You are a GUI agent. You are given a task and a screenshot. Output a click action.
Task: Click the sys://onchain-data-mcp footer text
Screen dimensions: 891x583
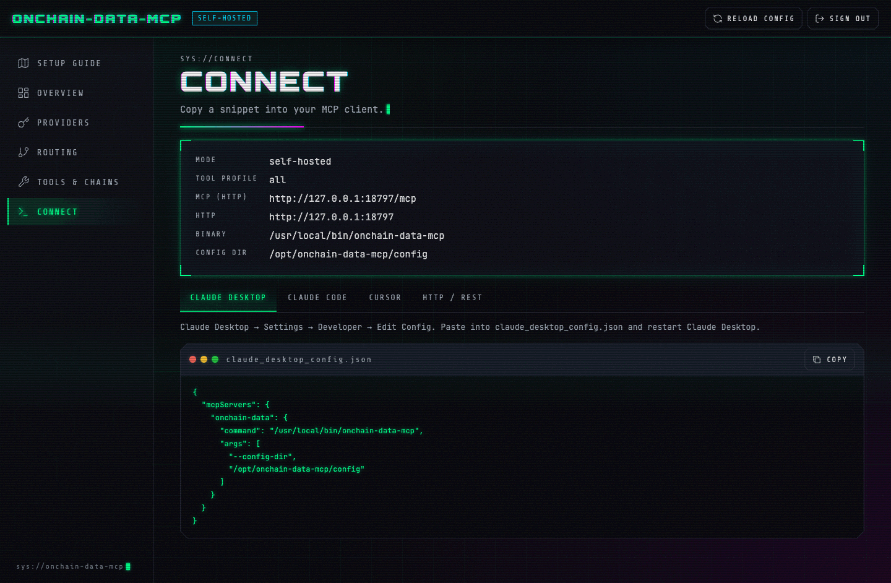(70, 566)
